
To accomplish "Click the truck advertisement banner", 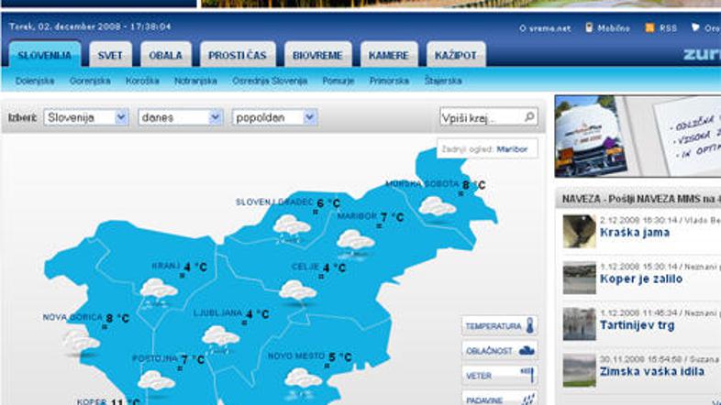I will pyautogui.click(x=638, y=137).
